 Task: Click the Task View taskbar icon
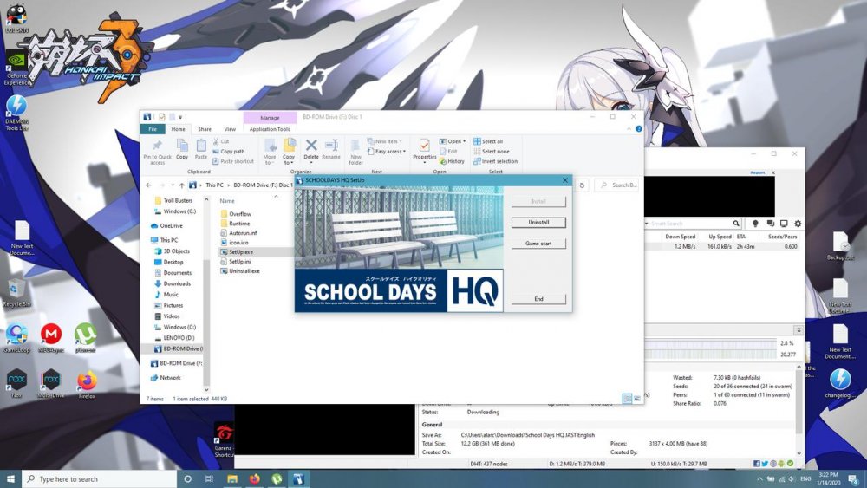(209, 478)
